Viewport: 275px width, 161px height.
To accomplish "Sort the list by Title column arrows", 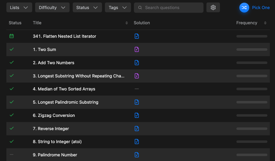I will click(x=127, y=23).
